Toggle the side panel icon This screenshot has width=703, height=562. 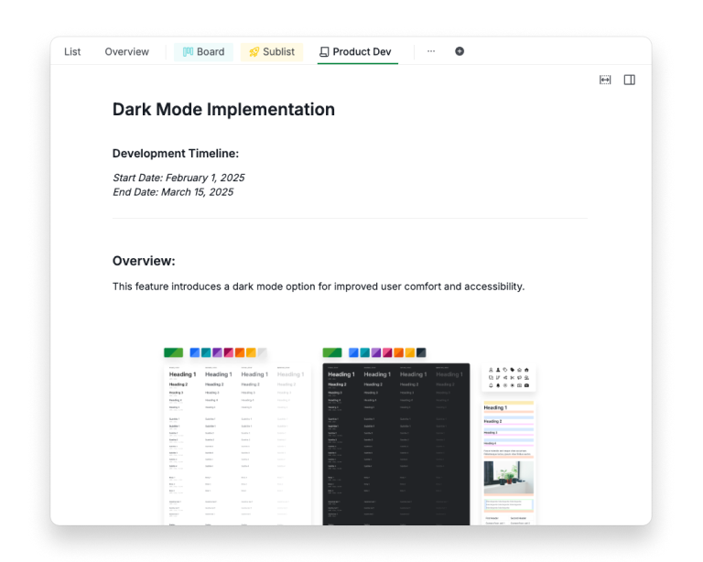point(630,80)
